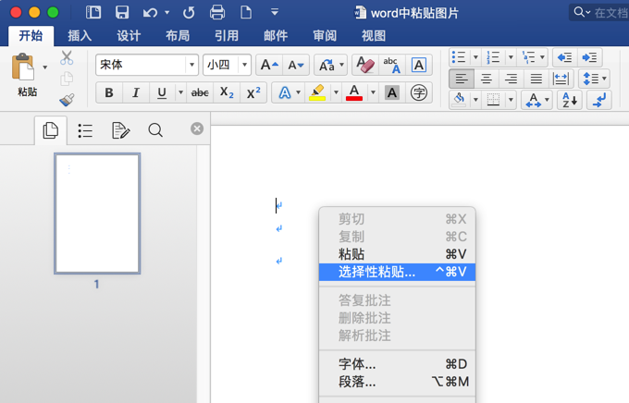The width and height of the screenshot is (629, 403).
Task: Expand the Paste 粘贴 options arrow
Action: point(45,67)
